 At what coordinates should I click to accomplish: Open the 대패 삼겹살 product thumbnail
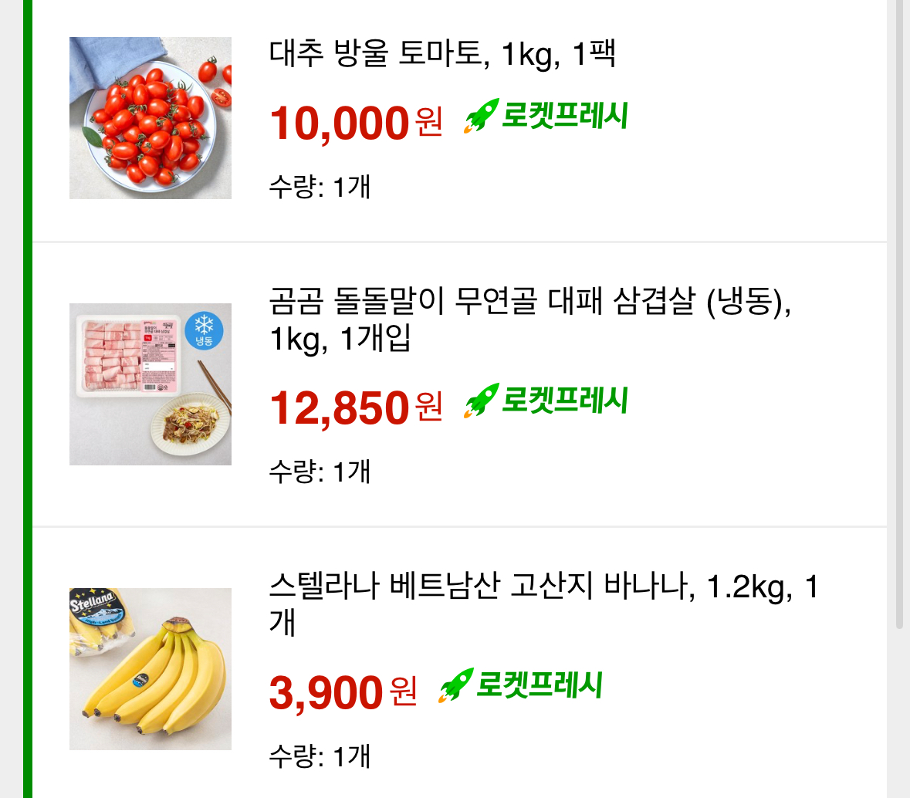coord(151,384)
